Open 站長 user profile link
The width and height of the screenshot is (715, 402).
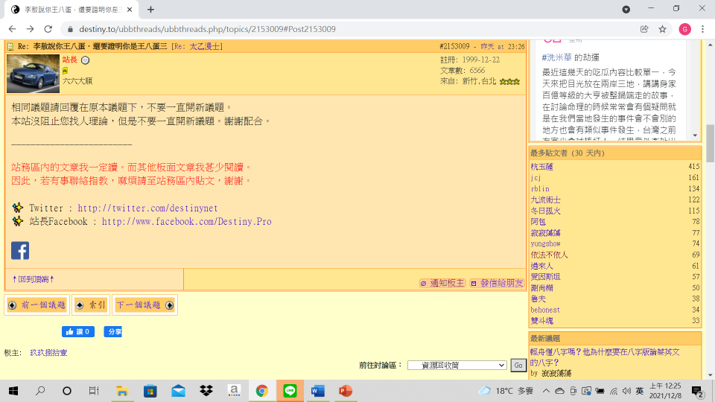[70, 60]
